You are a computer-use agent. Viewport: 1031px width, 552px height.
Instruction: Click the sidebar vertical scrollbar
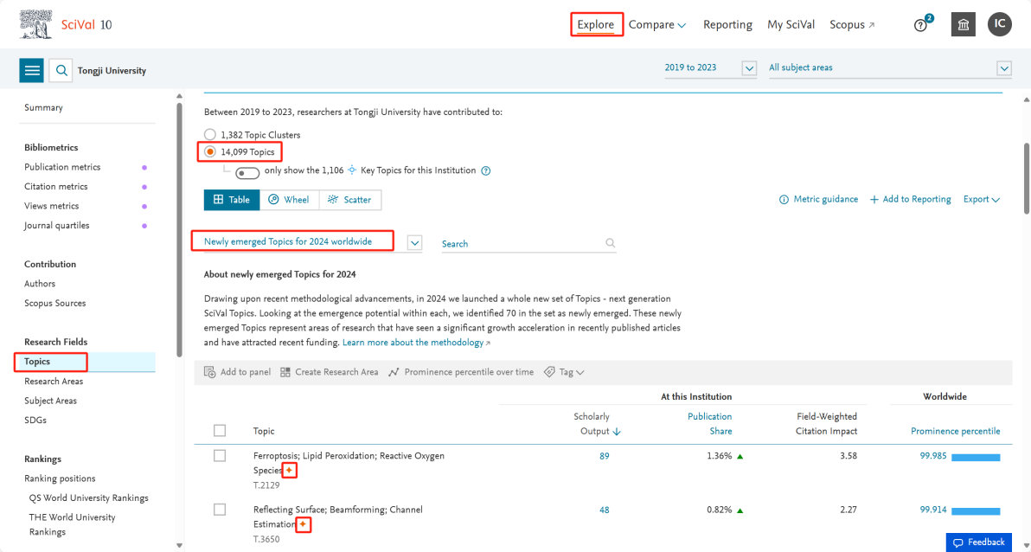pyautogui.click(x=180, y=229)
